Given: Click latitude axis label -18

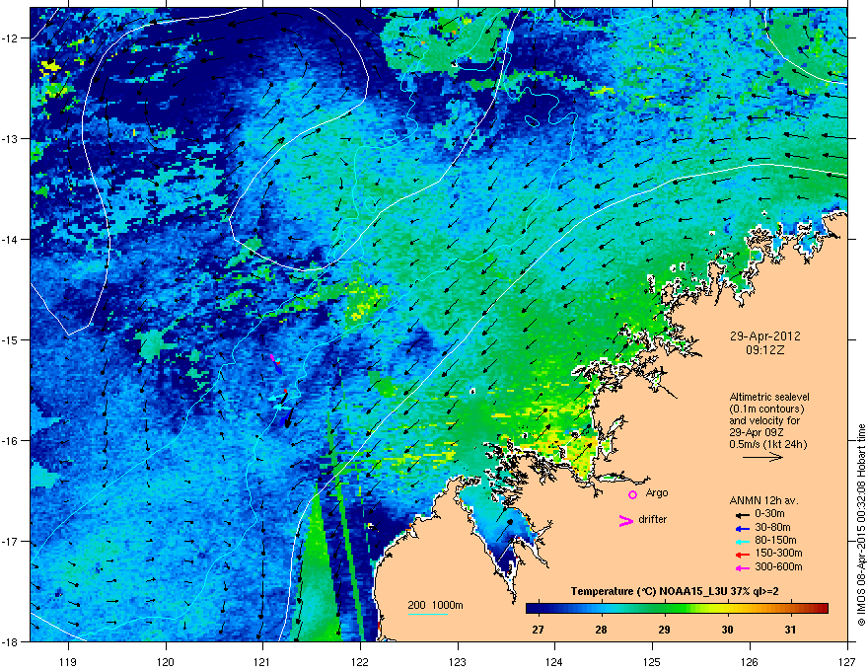Looking at the screenshot, I should pos(10,641).
